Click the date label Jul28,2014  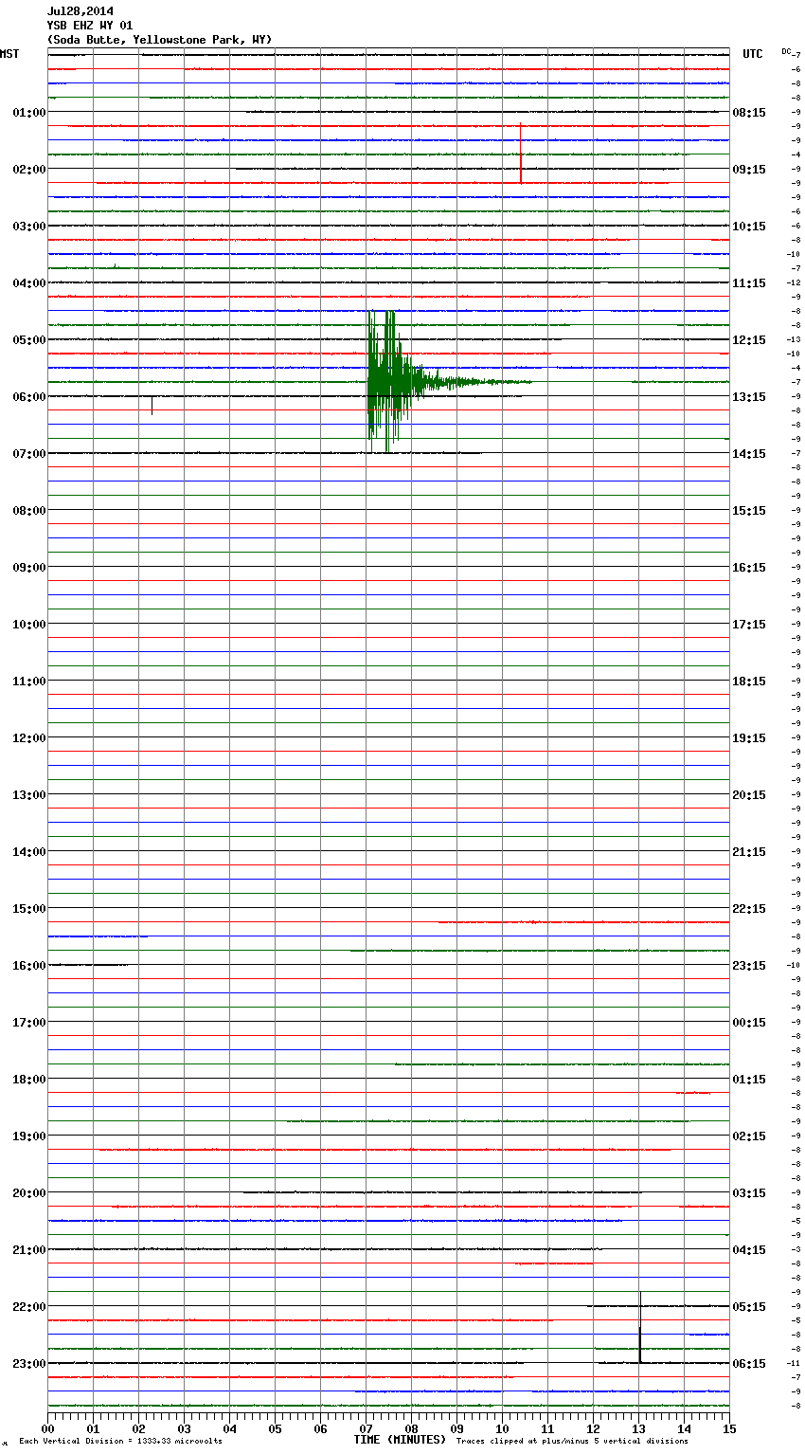coord(80,11)
